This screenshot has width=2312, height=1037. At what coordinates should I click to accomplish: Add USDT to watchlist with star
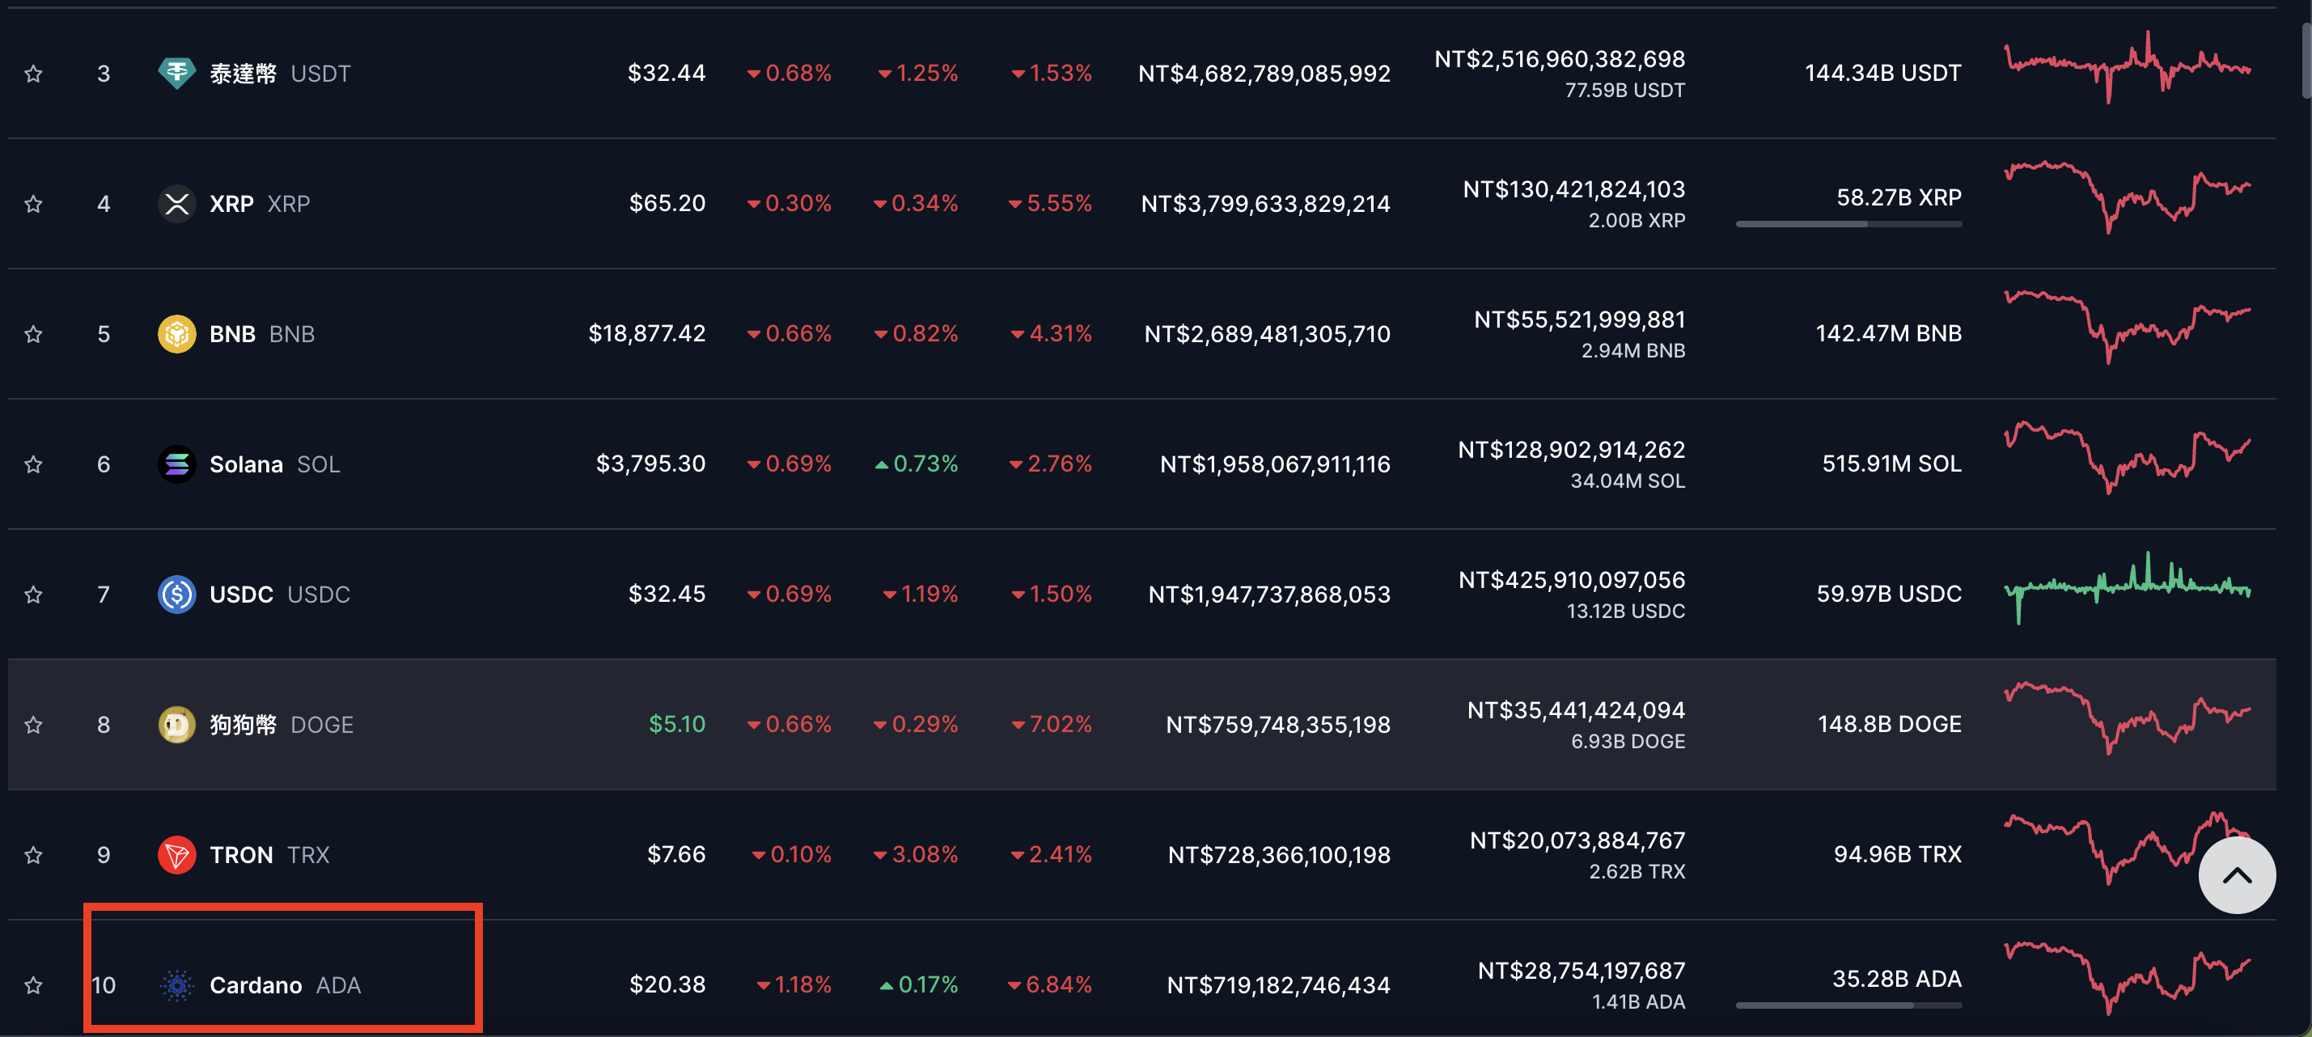pyautogui.click(x=33, y=74)
